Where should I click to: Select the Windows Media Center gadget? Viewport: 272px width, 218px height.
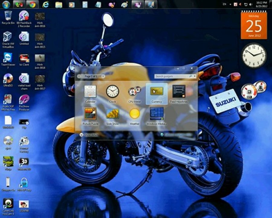(157, 116)
